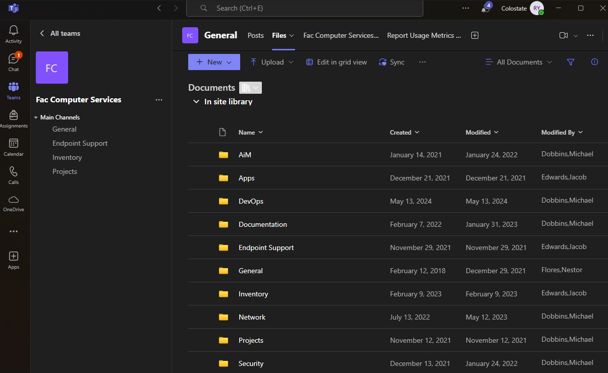Click the file type column header icon
The width and height of the screenshot is (608, 373).
pos(223,132)
